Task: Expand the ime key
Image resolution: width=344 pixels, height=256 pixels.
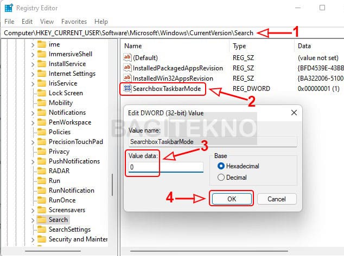Action: (33, 45)
